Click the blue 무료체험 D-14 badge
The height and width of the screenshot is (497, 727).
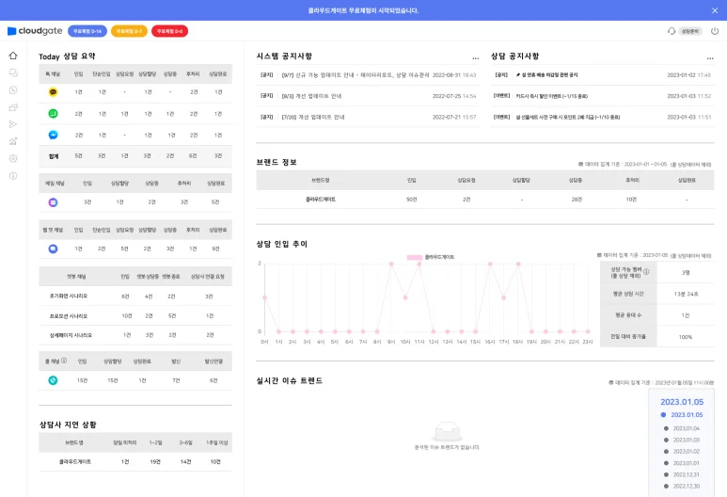point(87,31)
